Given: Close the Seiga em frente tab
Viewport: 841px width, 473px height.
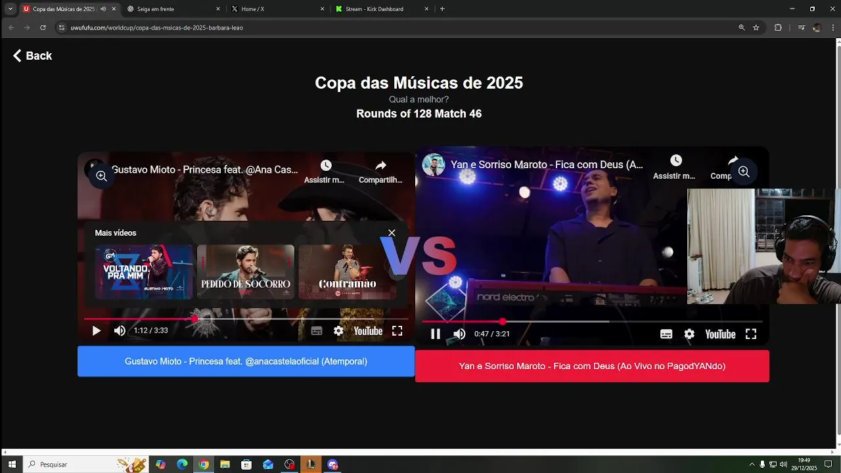Looking at the screenshot, I should pyautogui.click(x=218, y=9).
